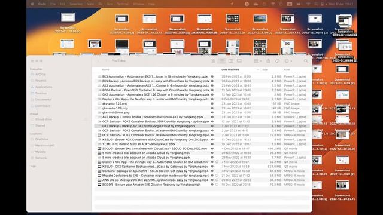Image resolution: width=383 pixels, height=215 pixels.
Task: Click movie icon of K8SUG - GKE Container Backups row
Action: tap(99, 167)
